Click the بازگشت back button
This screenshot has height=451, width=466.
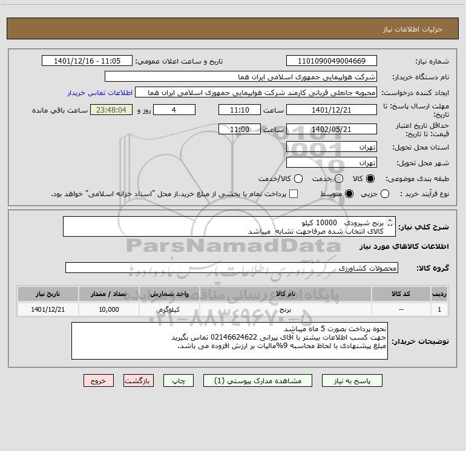139,381
